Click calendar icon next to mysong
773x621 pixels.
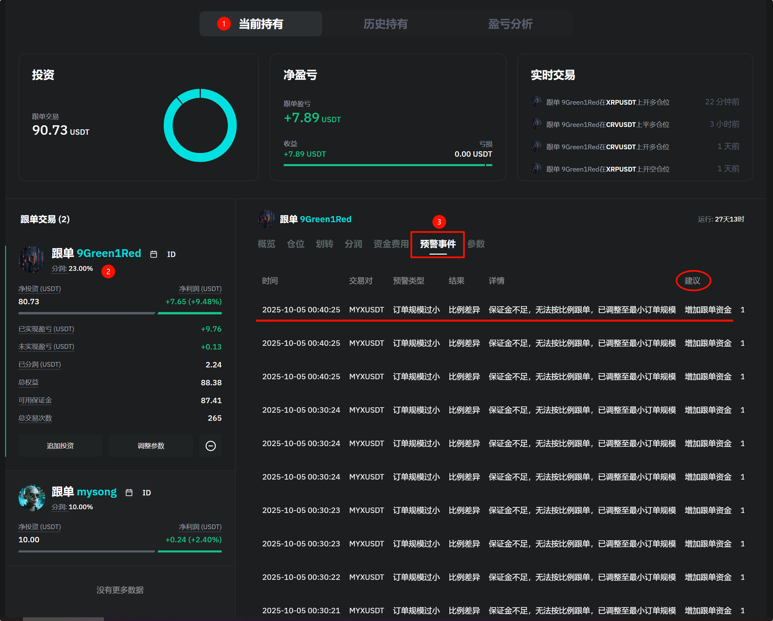(129, 493)
